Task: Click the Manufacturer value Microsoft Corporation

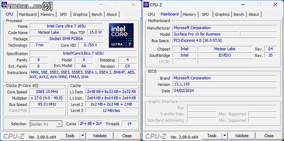Action: [x=225, y=28]
